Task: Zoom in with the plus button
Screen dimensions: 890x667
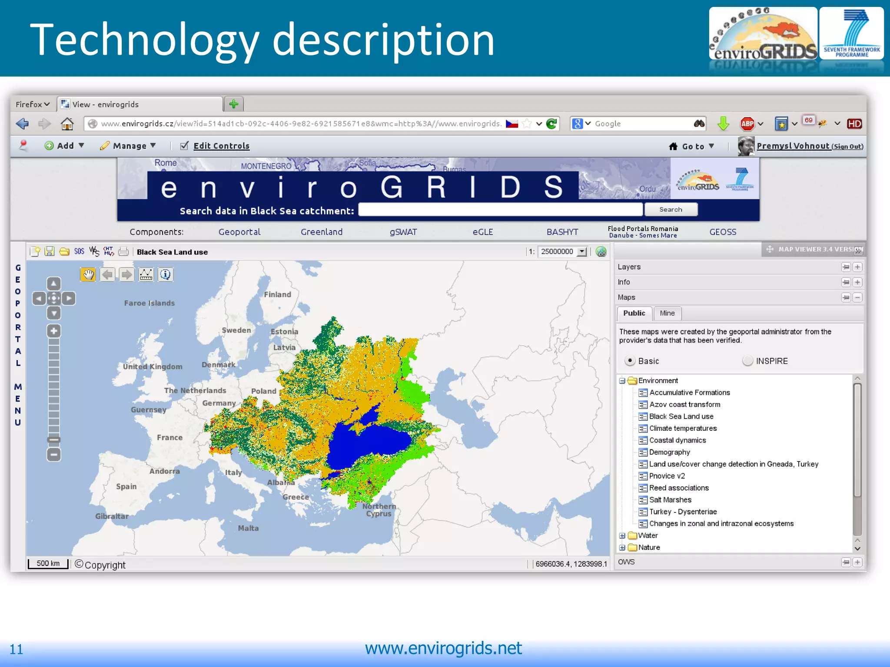Action: click(53, 331)
